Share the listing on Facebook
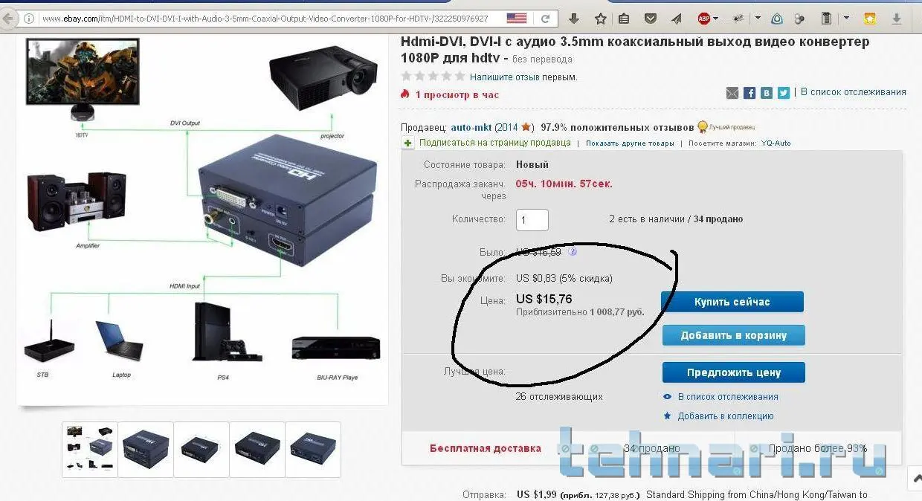Screen dimensions: 922x501 tap(749, 93)
